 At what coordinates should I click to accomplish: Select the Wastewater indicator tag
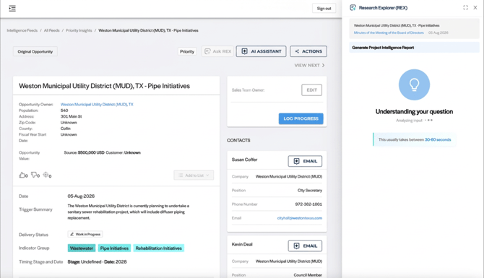pyautogui.click(x=82, y=248)
